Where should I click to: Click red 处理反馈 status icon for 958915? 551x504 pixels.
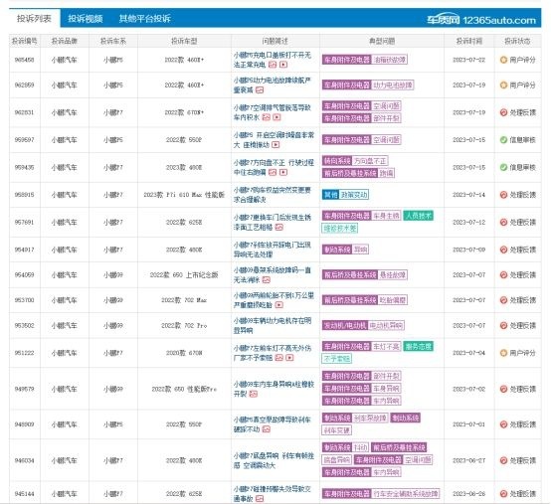pos(503,195)
